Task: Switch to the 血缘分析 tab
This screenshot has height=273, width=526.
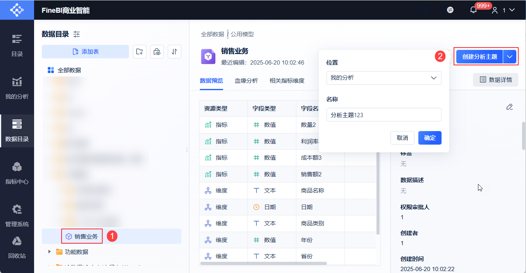Action: coord(246,81)
